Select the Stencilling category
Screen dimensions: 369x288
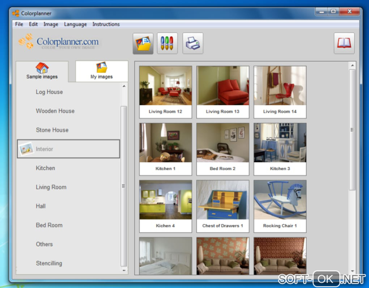point(68,263)
